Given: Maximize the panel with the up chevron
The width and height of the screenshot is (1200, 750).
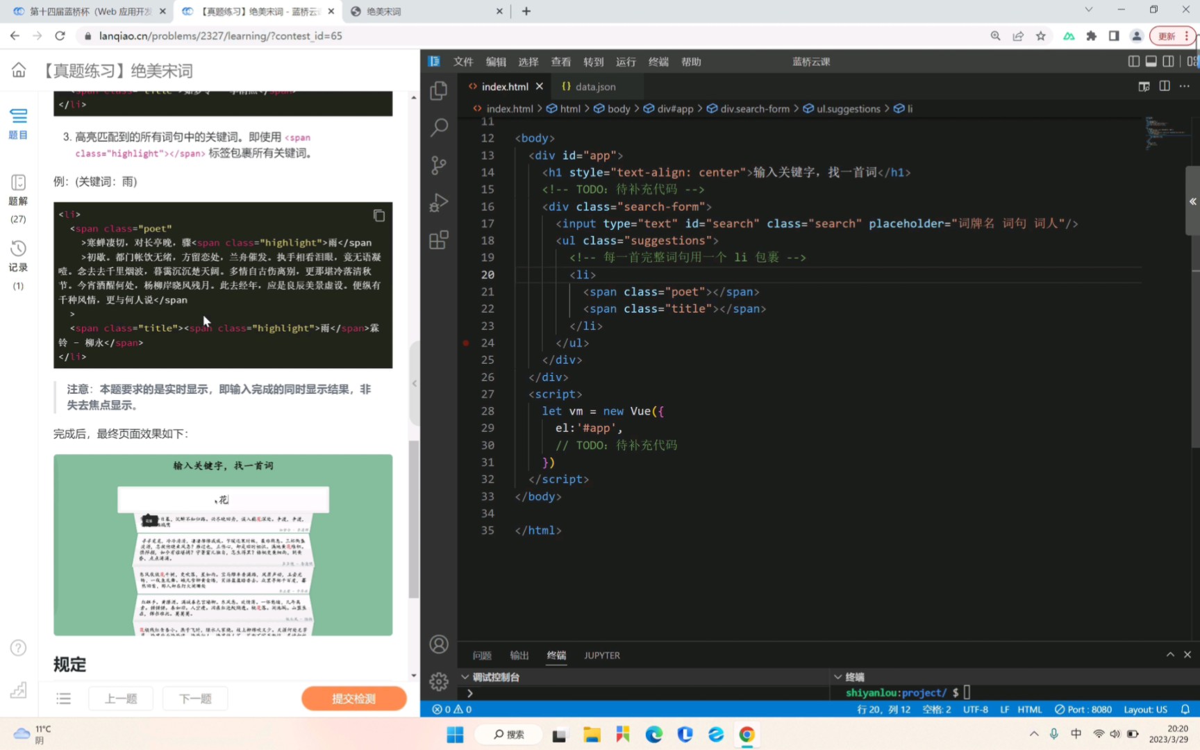Looking at the screenshot, I should pos(1170,654).
